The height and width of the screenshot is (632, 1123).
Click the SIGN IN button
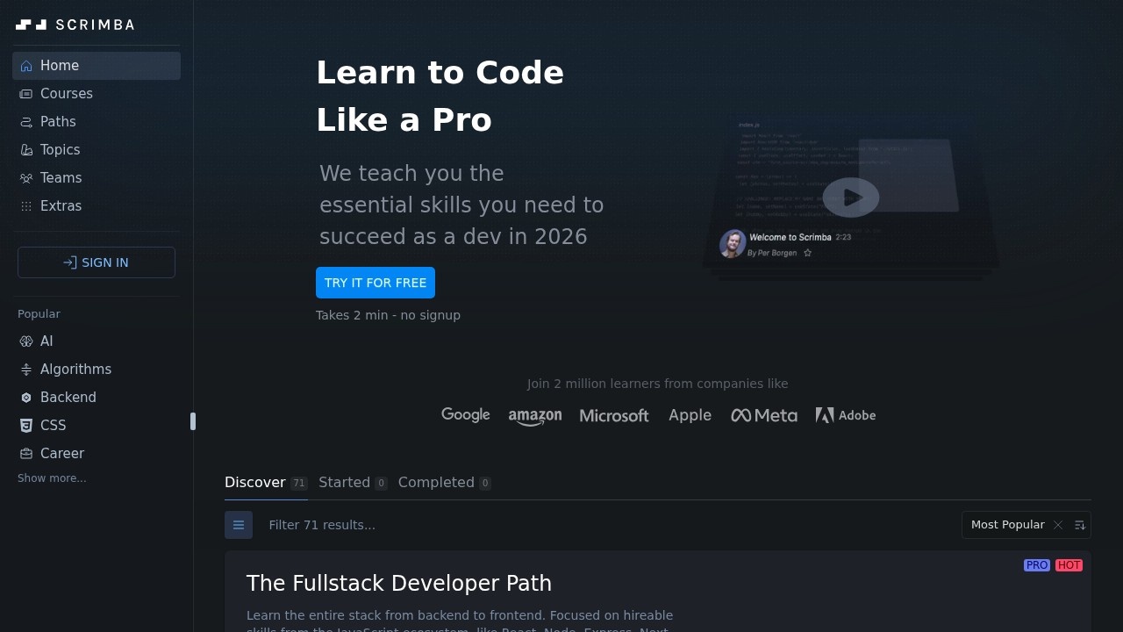97,262
